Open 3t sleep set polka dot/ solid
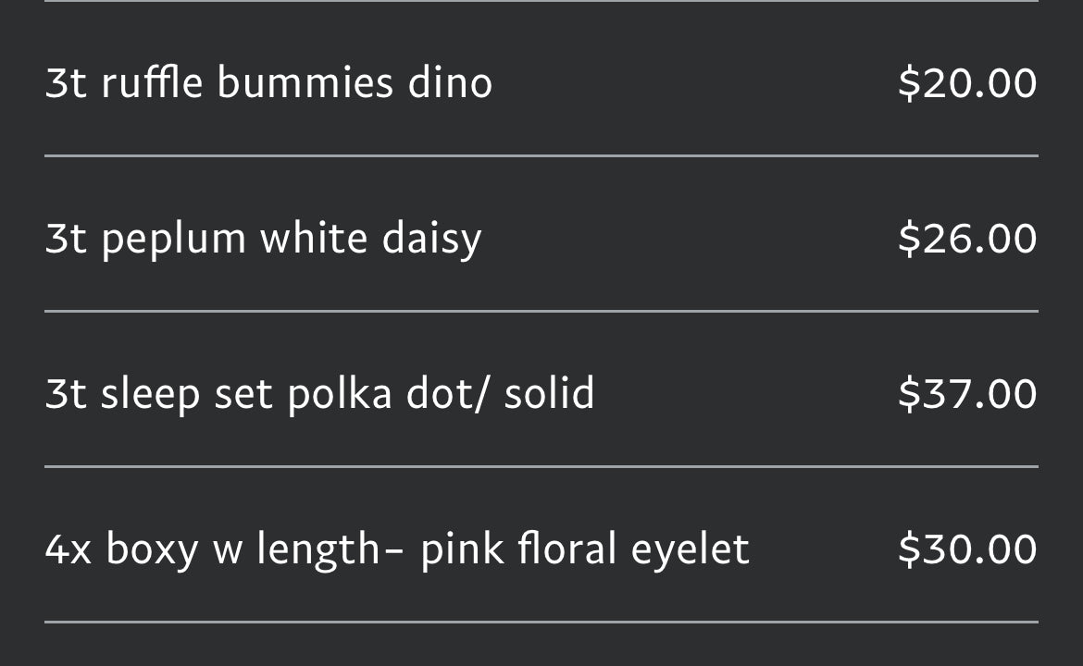 (319, 394)
